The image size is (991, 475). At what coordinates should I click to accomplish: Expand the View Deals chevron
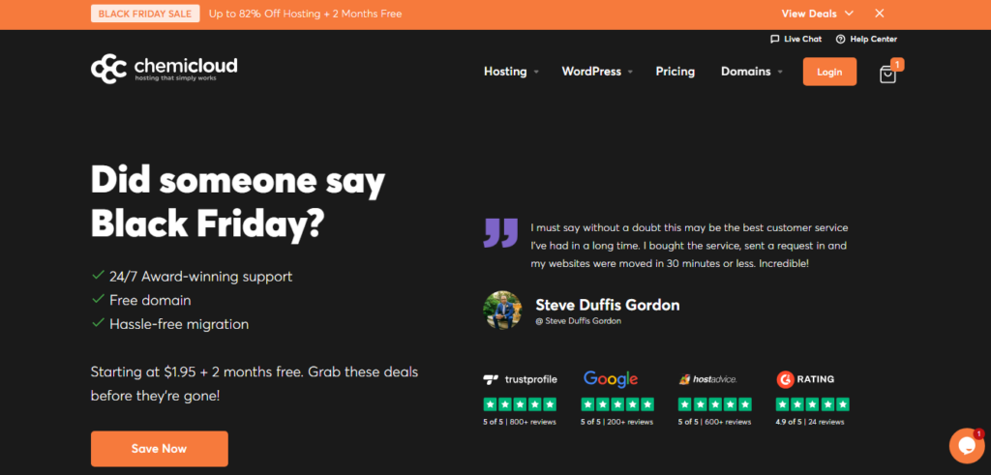point(849,14)
